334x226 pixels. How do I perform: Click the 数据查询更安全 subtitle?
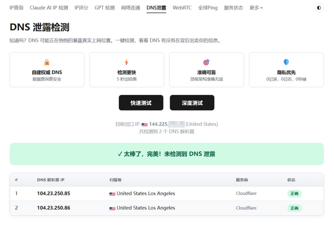47,79
